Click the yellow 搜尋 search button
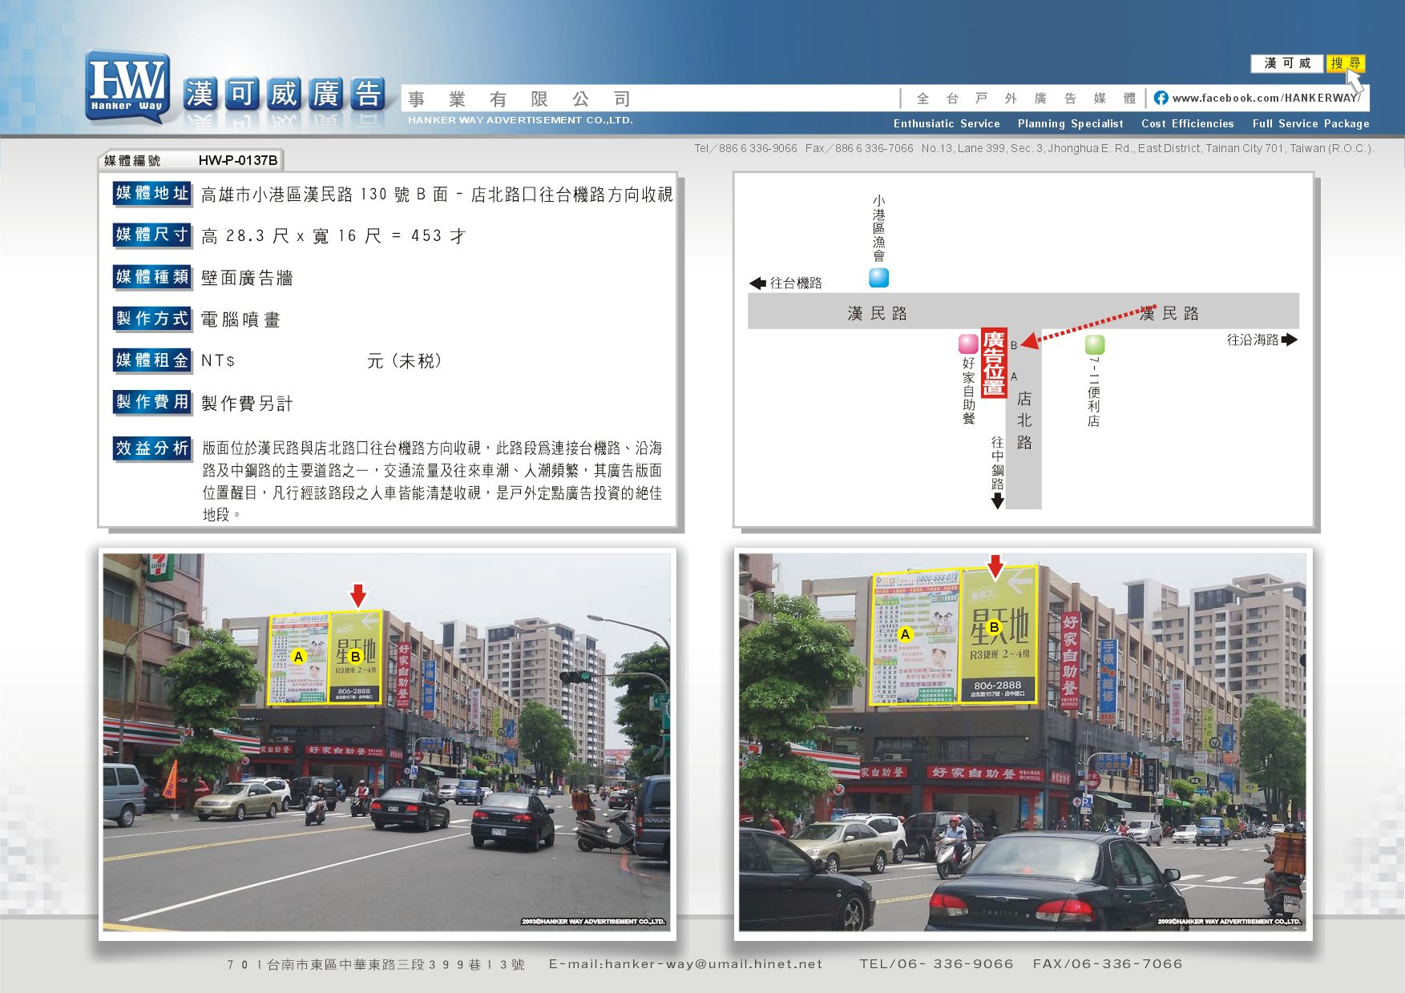The image size is (1405, 993). click(x=1346, y=63)
